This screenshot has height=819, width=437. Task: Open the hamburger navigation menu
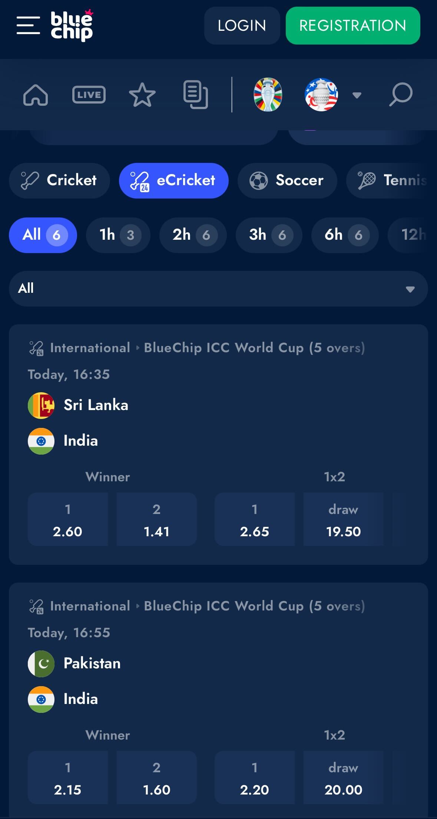27,25
